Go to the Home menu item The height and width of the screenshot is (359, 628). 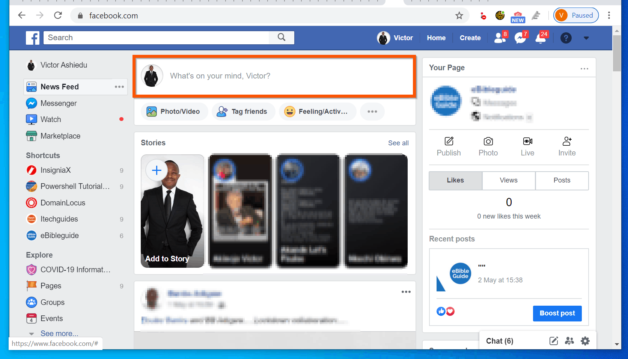click(436, 38)
